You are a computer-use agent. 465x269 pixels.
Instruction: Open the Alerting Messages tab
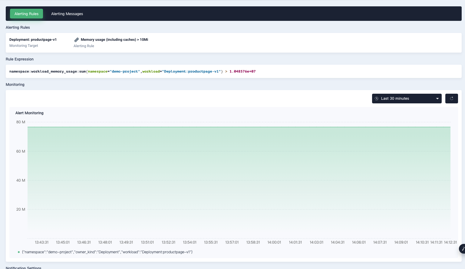click(x=67, y=14)
